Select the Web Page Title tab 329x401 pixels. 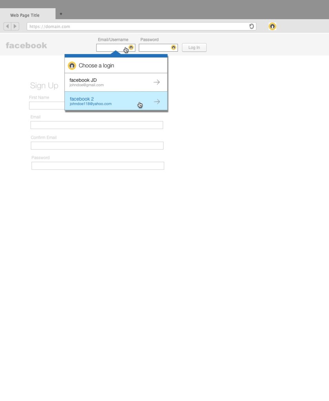[25, 15]
